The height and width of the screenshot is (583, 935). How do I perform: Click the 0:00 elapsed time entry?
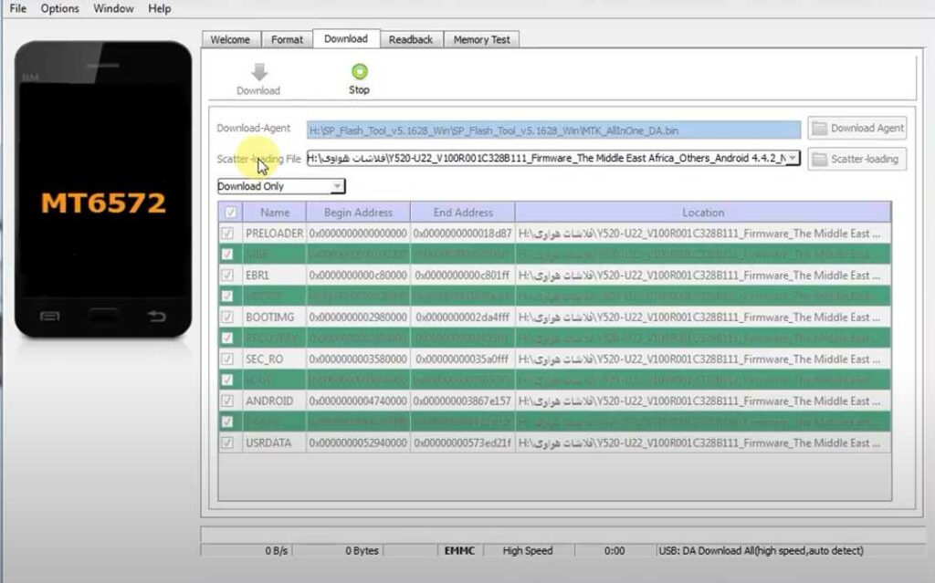615,550
